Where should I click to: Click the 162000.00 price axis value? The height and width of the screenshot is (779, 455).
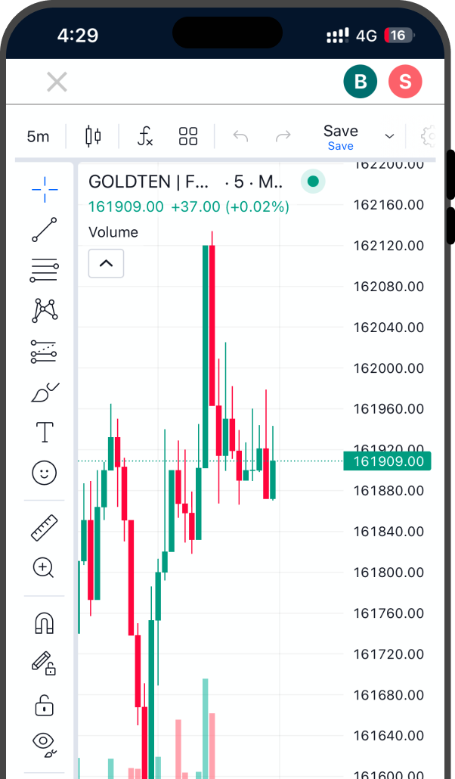[x=389, y=368]
